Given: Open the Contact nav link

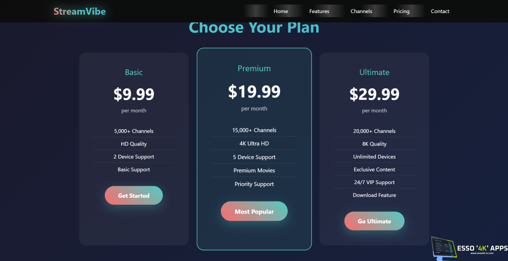Looking at the screenshot, I should 440,11.
